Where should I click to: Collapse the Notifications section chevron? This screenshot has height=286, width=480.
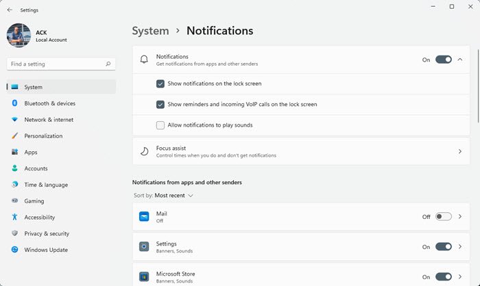click(460, 60)
